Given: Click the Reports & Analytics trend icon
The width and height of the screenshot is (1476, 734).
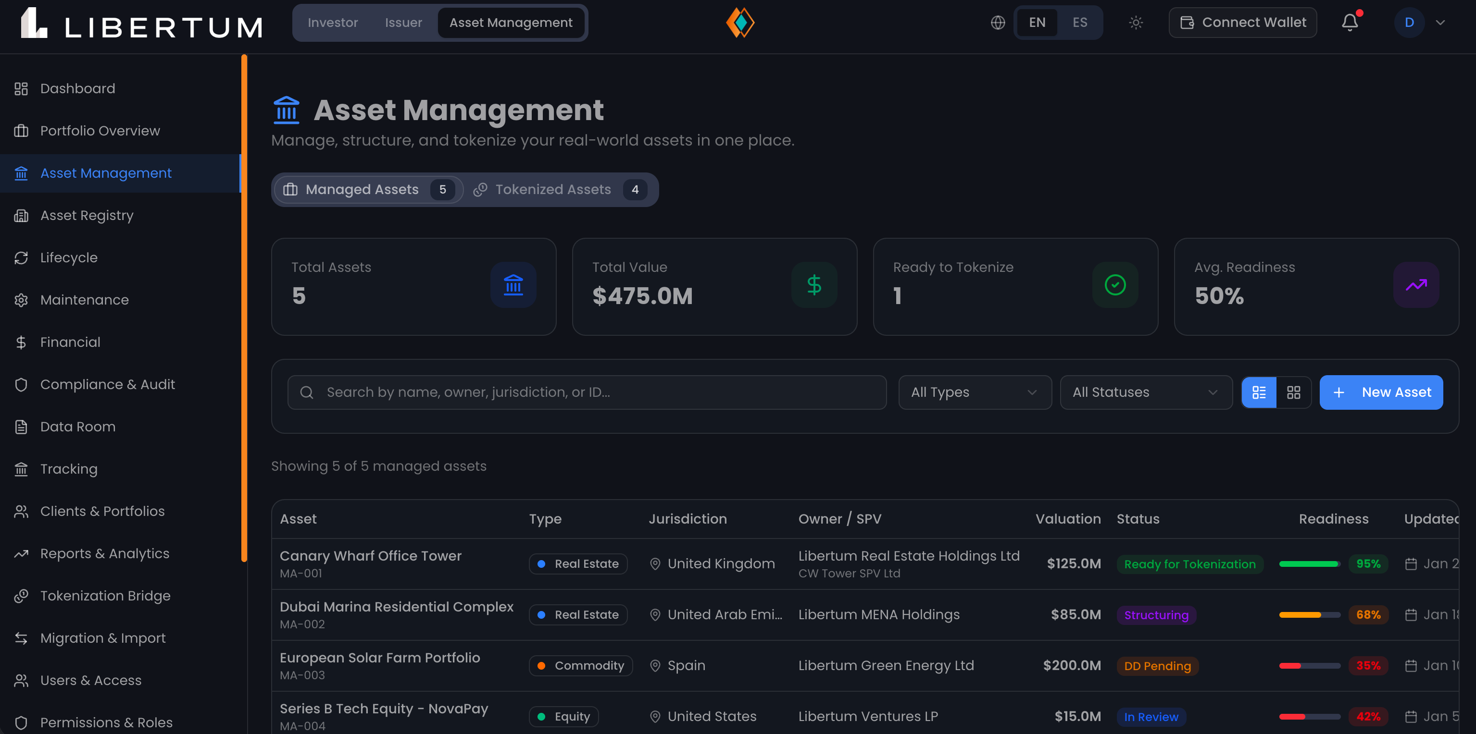Looking at the screenshot, I should click(x=21, y=554).
